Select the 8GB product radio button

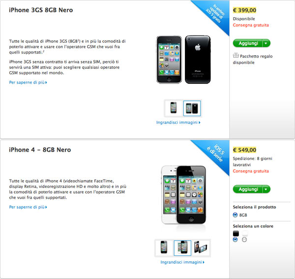pyautogui.click(x=235, y=215)
